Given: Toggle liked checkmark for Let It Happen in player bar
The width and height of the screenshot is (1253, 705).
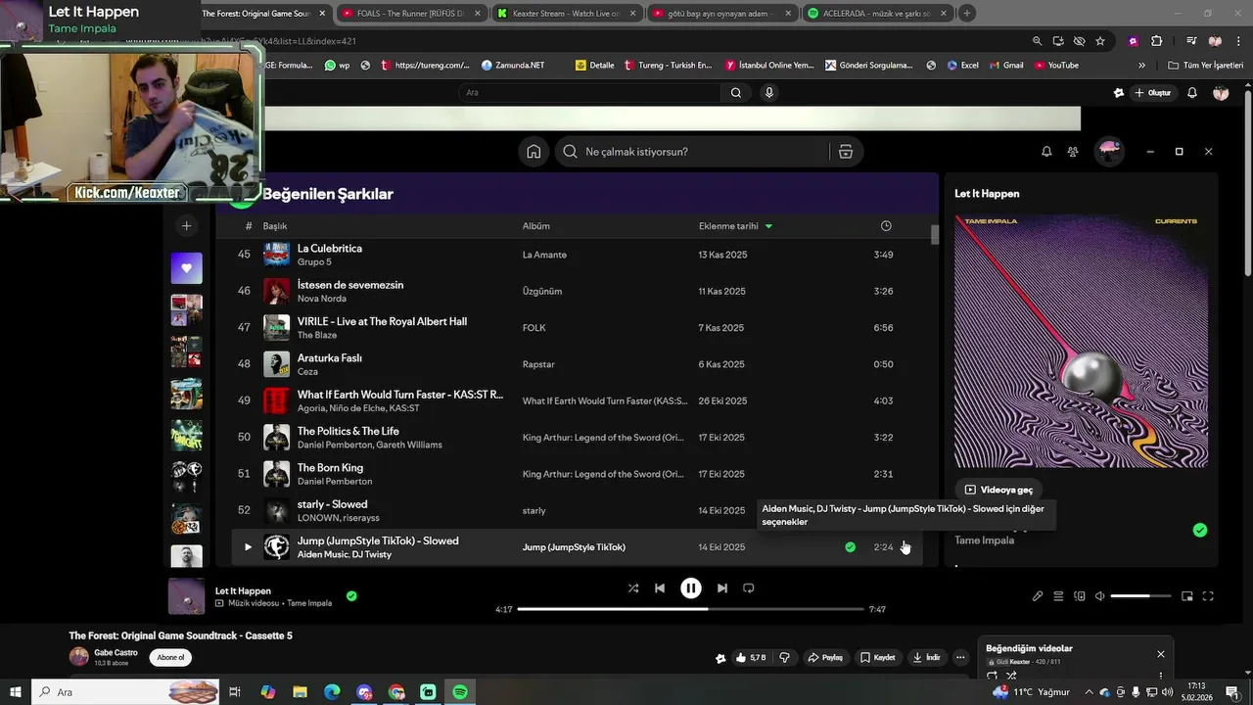Looking at the screenshot, I should (351, 595).
